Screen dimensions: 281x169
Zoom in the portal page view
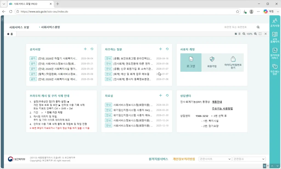tap(255, 34)
